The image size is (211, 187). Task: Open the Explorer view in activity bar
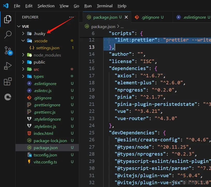point(8,19)
